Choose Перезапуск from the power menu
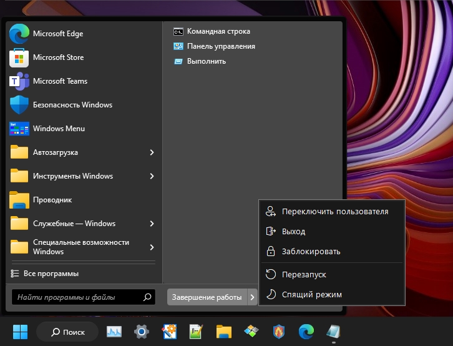This screenshot has height=346, width=453. [303, 274]
